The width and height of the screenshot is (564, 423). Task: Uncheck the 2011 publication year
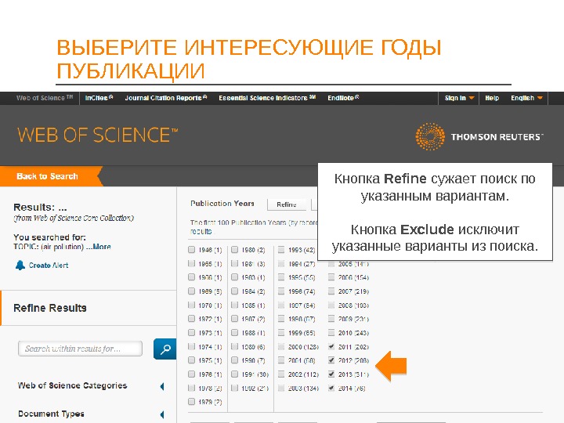coord(331,346)
